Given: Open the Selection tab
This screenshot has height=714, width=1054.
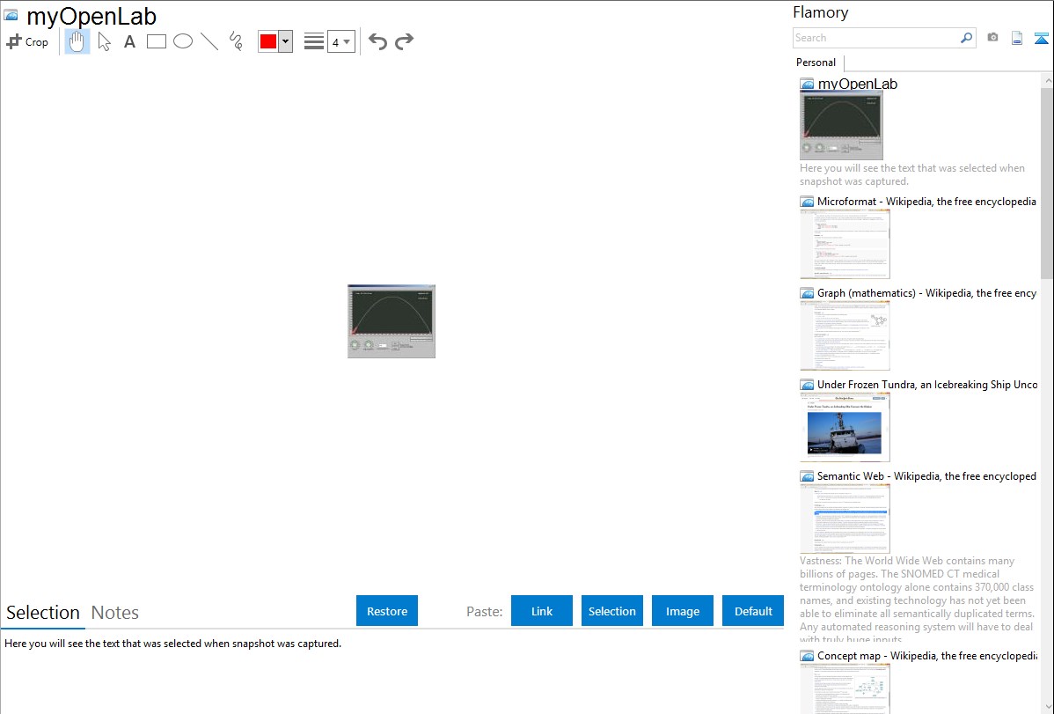Looking at the screenshot, I should [x=43, y=613].
